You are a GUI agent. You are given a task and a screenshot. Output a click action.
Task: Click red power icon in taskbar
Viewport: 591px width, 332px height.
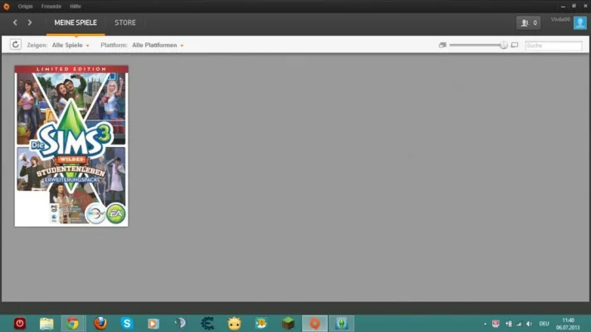point(20,324)
